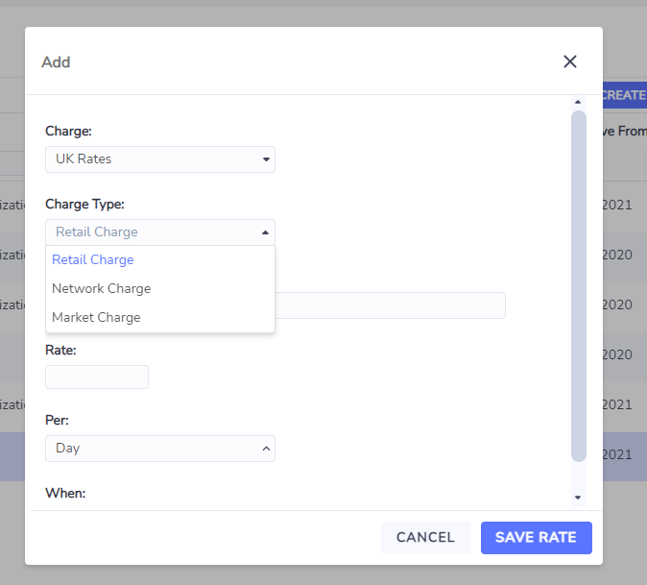Save the rate with SAVE RATE
647x585 pixels.
pyautogui.click(x=536, y=538)
